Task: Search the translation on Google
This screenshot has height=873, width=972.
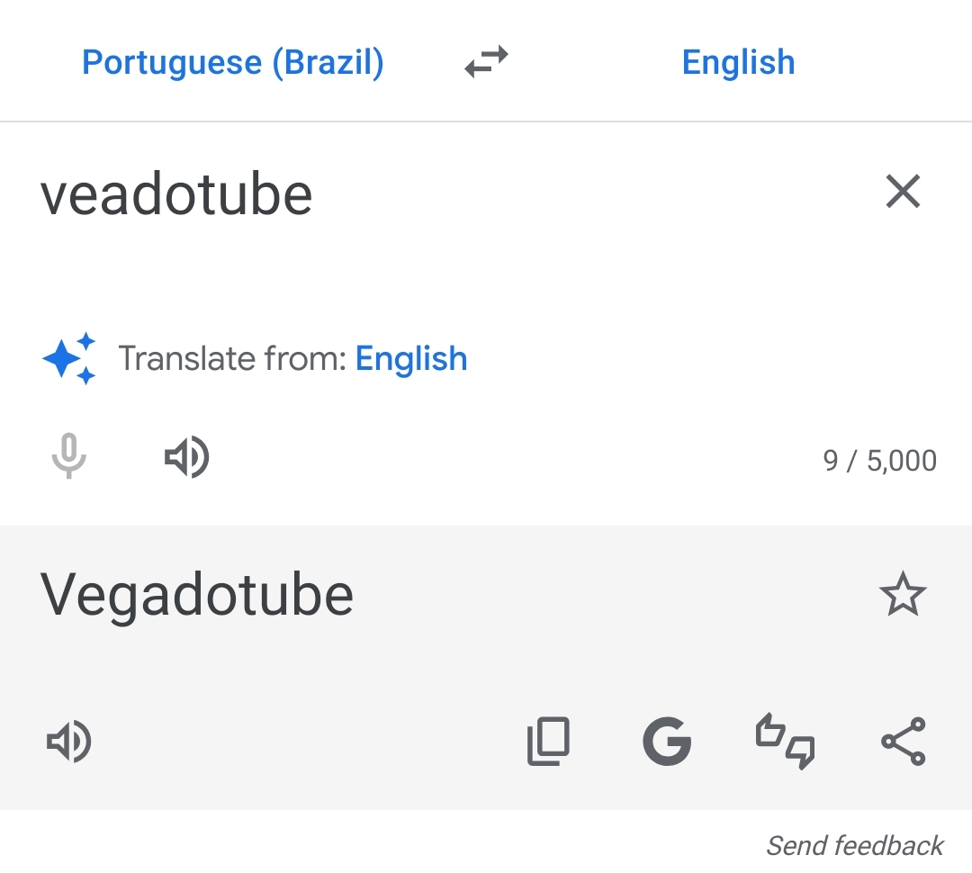Action: point(667,742)
